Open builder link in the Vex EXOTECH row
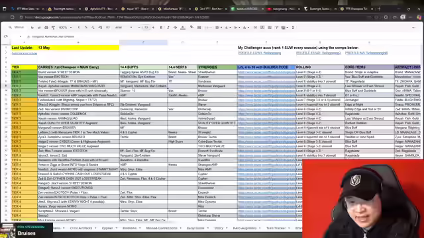Image resolution: width=424 pixels, height=238 pixels. [266, 77]
